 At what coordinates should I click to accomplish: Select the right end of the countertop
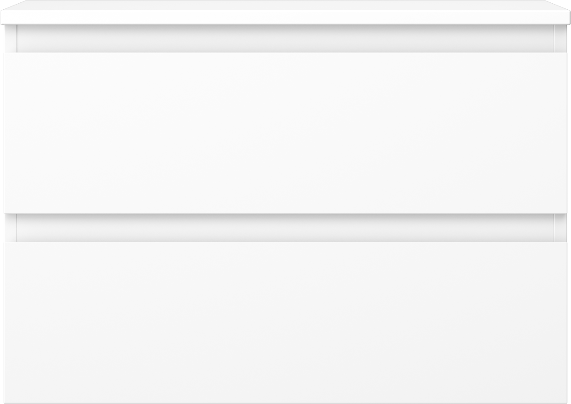pyautogui.click(x=565, y=12)
